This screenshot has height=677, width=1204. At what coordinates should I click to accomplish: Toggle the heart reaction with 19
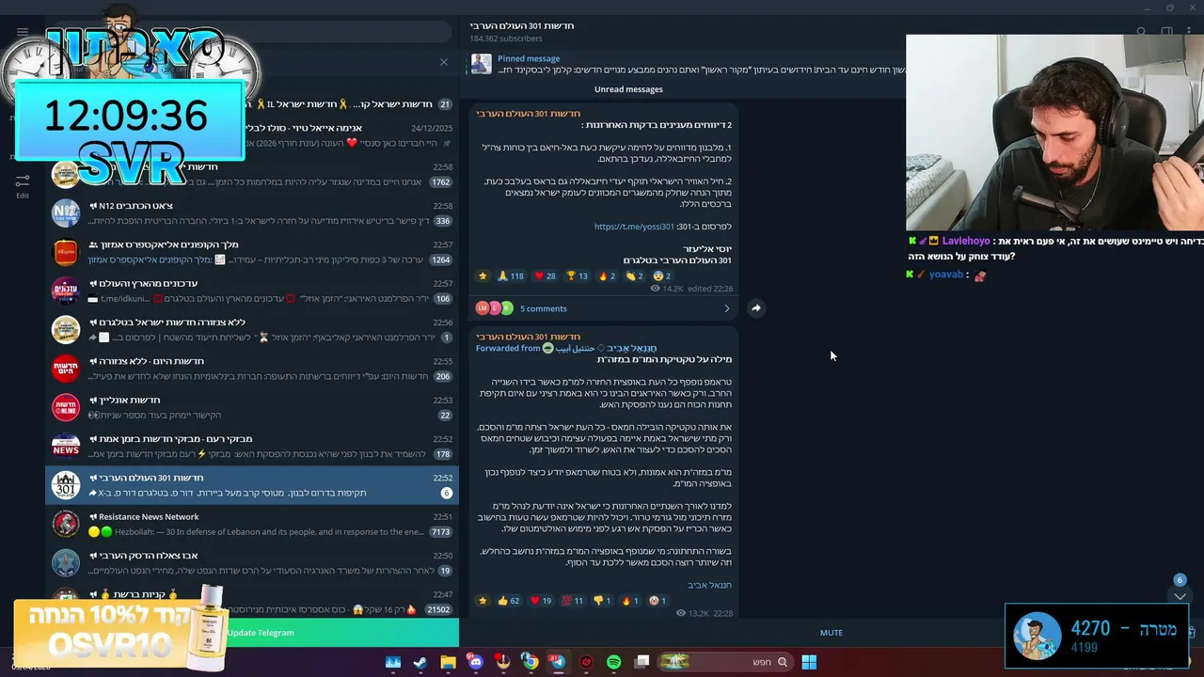pos(540,600)
